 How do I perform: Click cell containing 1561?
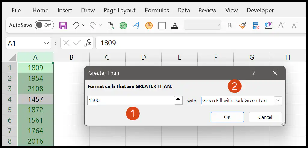point(35,120)
